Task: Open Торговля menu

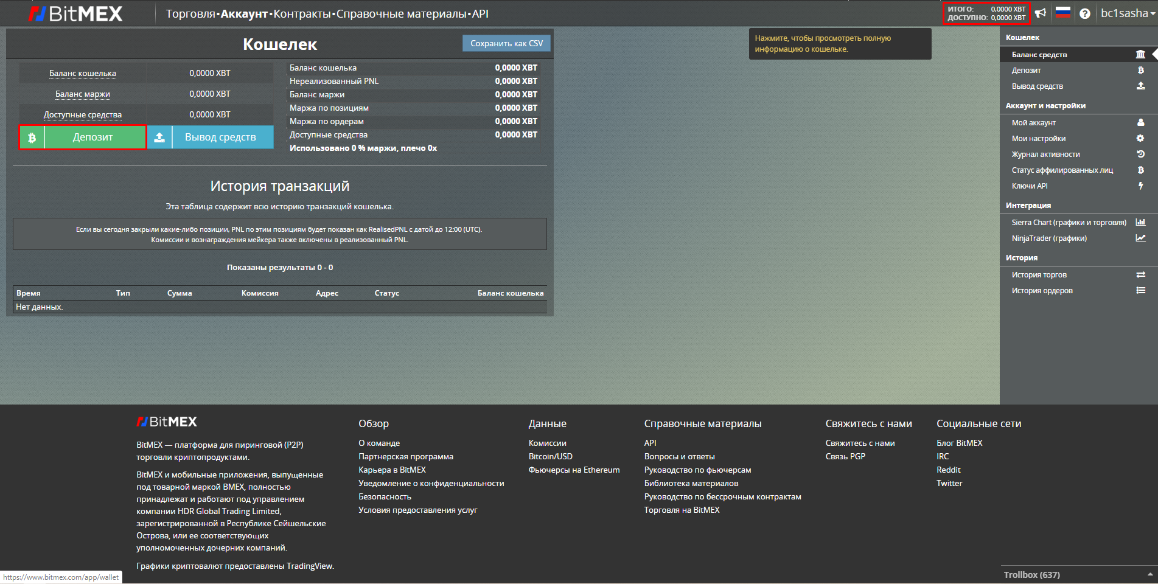Action: (190, 13)
